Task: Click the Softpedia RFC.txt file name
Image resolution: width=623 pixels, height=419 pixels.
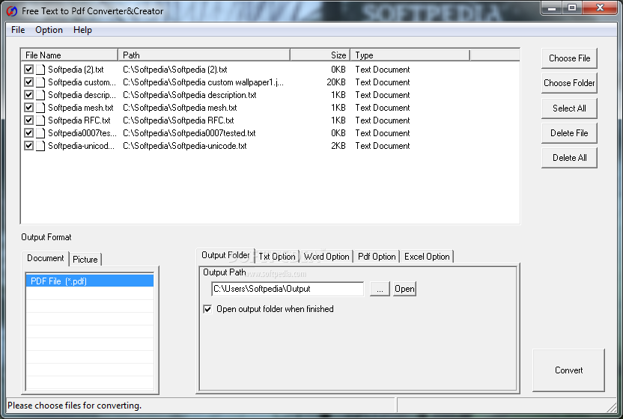Action: (79, 120)
